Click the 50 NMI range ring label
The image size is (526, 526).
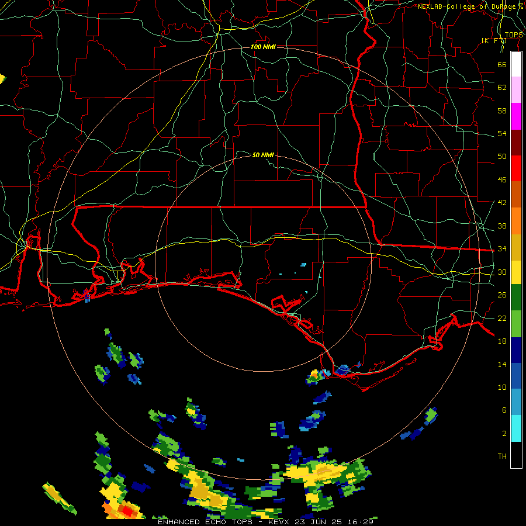[x=263, y=155]
